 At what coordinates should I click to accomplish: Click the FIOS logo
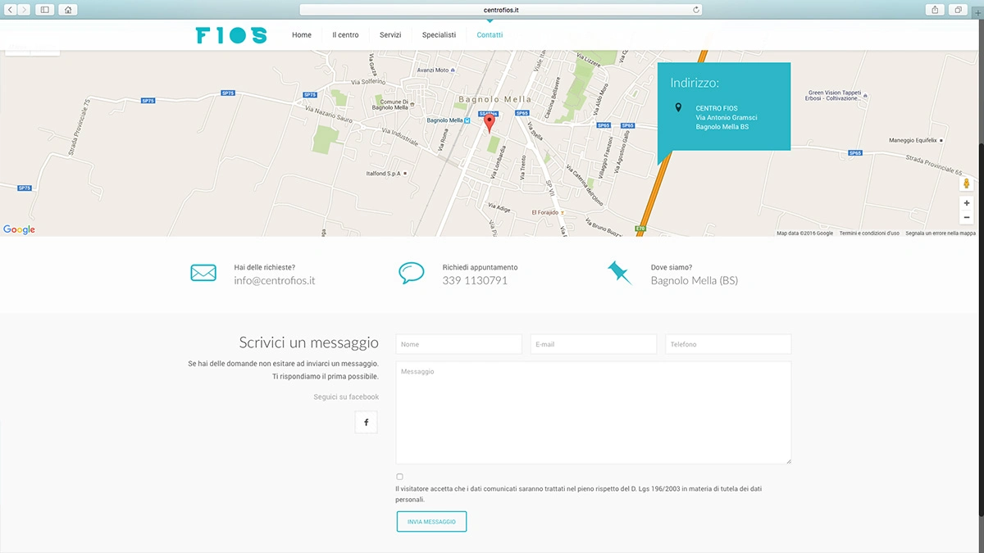[x=231, y=35]
